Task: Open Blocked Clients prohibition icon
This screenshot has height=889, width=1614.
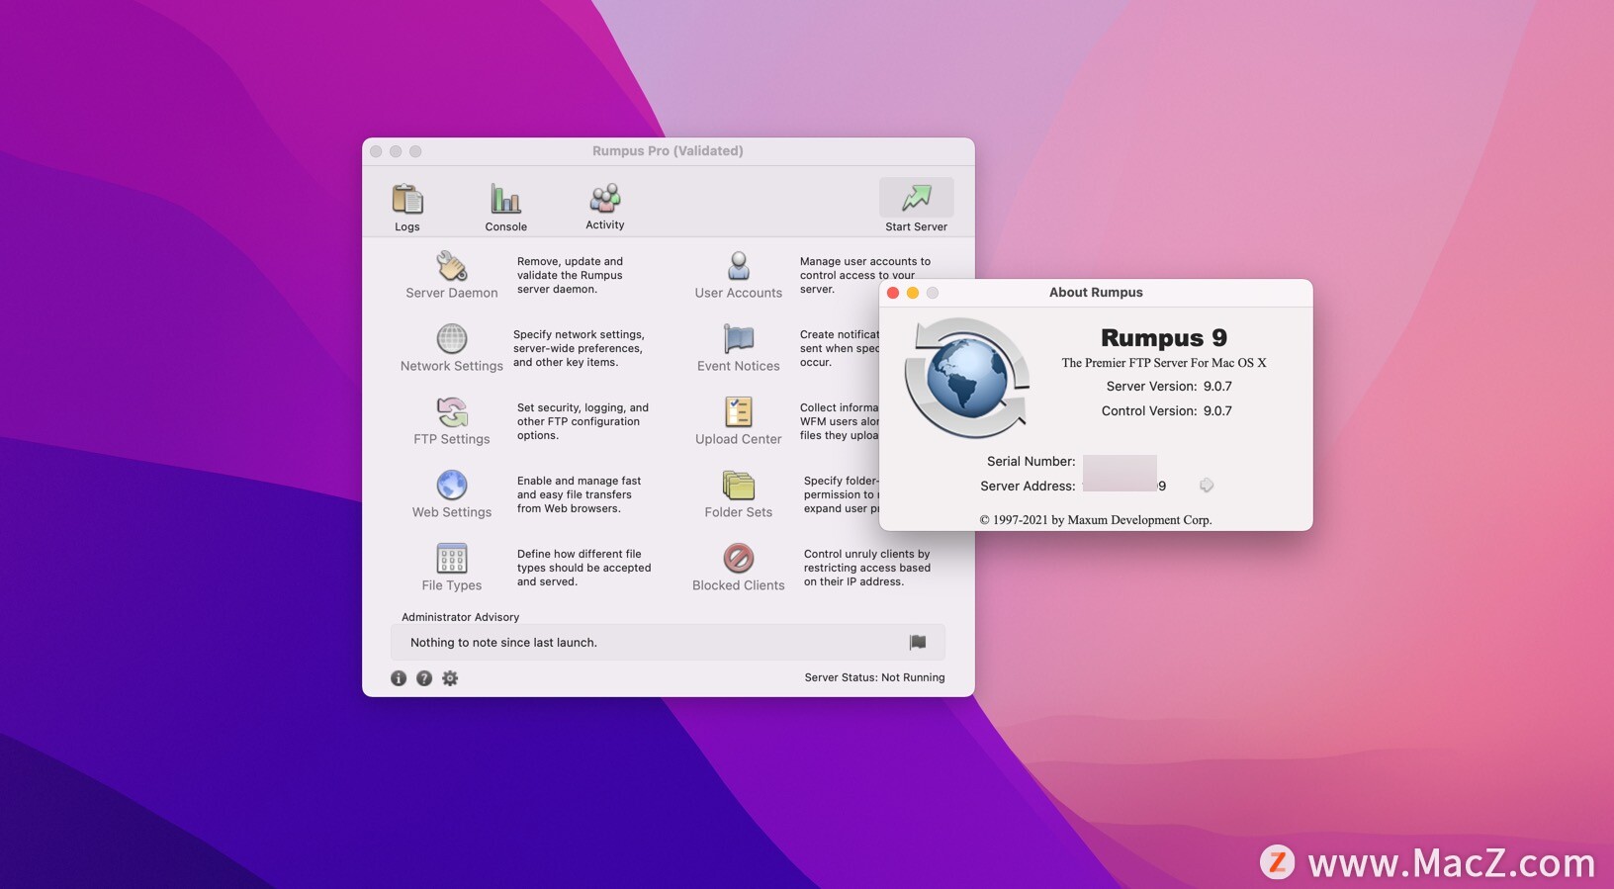Action: [739, 558]
